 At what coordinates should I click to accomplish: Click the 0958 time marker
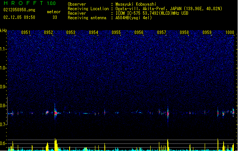(x=184, y=32)
